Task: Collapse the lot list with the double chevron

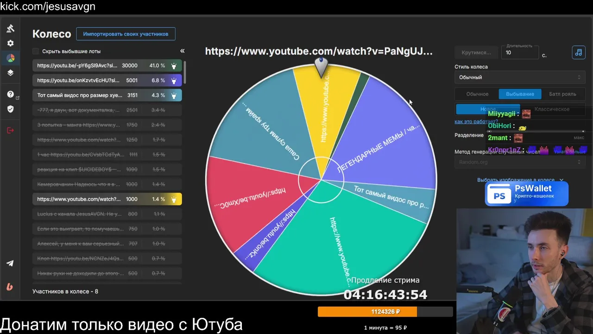Action: point(183,51)
